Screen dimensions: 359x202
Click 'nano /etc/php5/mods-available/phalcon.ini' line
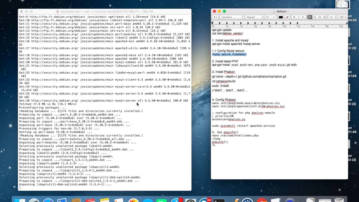coord(246,103)
